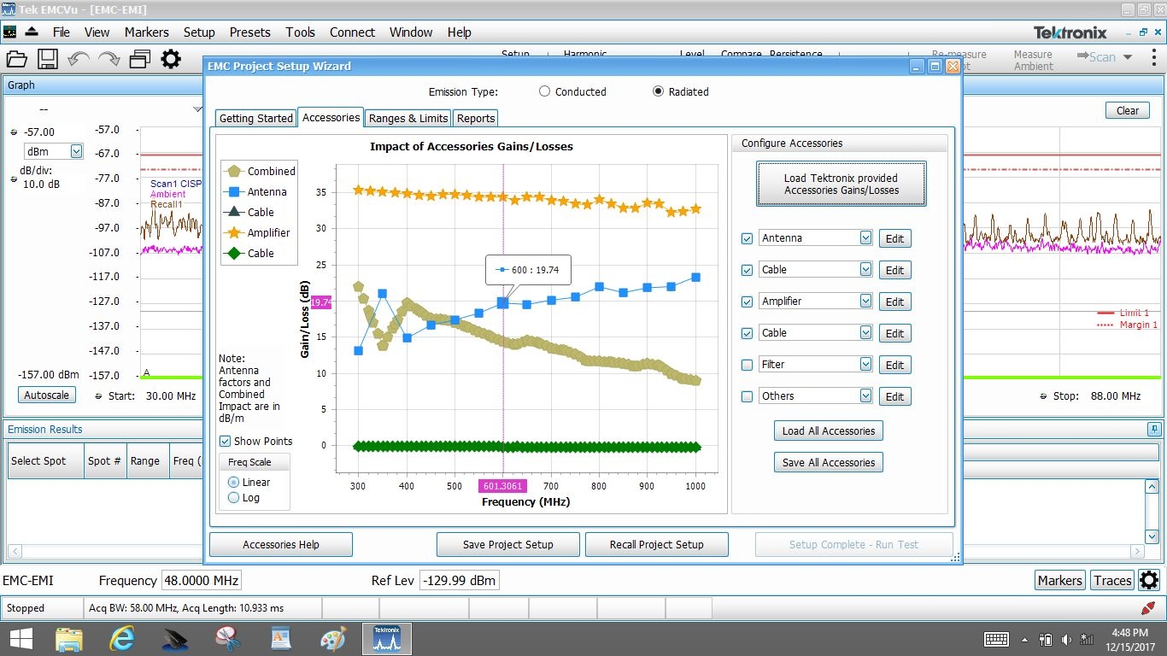This screenshot has height=656, width=1167.
Task: Expand the Antenna accessory dropdown
Action: coord(865,238)
